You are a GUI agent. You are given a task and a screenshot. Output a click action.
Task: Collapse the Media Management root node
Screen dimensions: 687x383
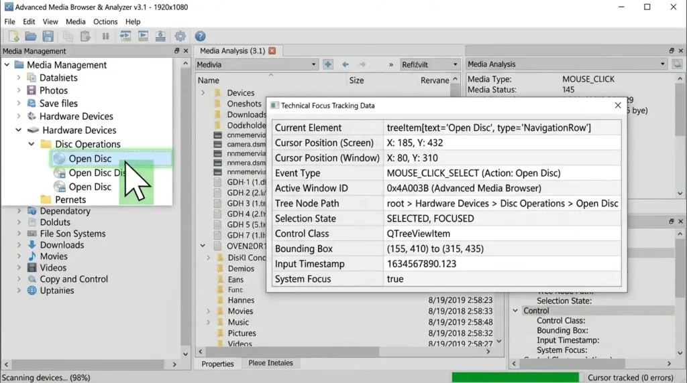coord(7,65)
